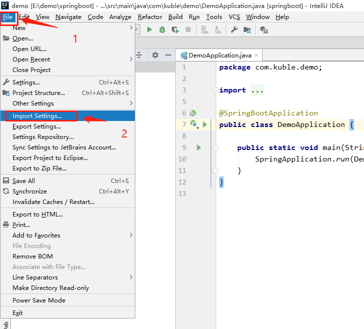Collapse main method with fold marker
Viewport: 364px width, 329px height.
click(216, 147)
